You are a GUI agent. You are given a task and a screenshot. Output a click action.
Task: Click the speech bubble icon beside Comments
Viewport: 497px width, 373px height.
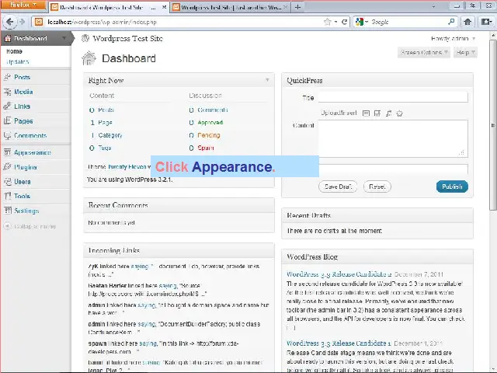pos(7,135)
